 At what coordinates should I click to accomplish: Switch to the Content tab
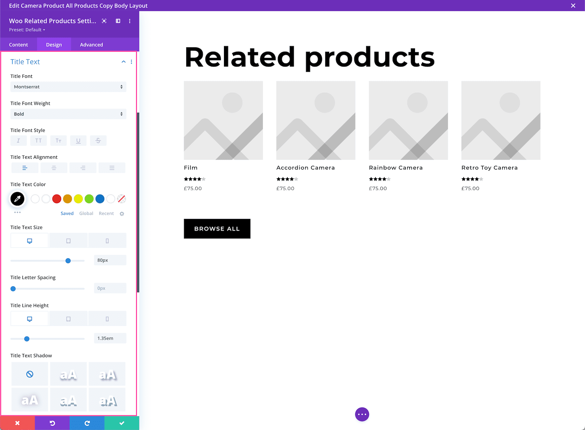click(19, 44)
